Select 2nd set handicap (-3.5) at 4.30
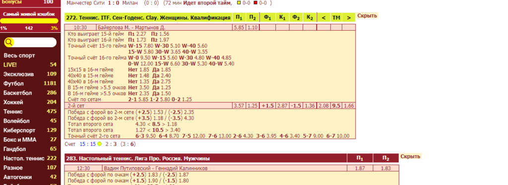 [x=189, y=118]
